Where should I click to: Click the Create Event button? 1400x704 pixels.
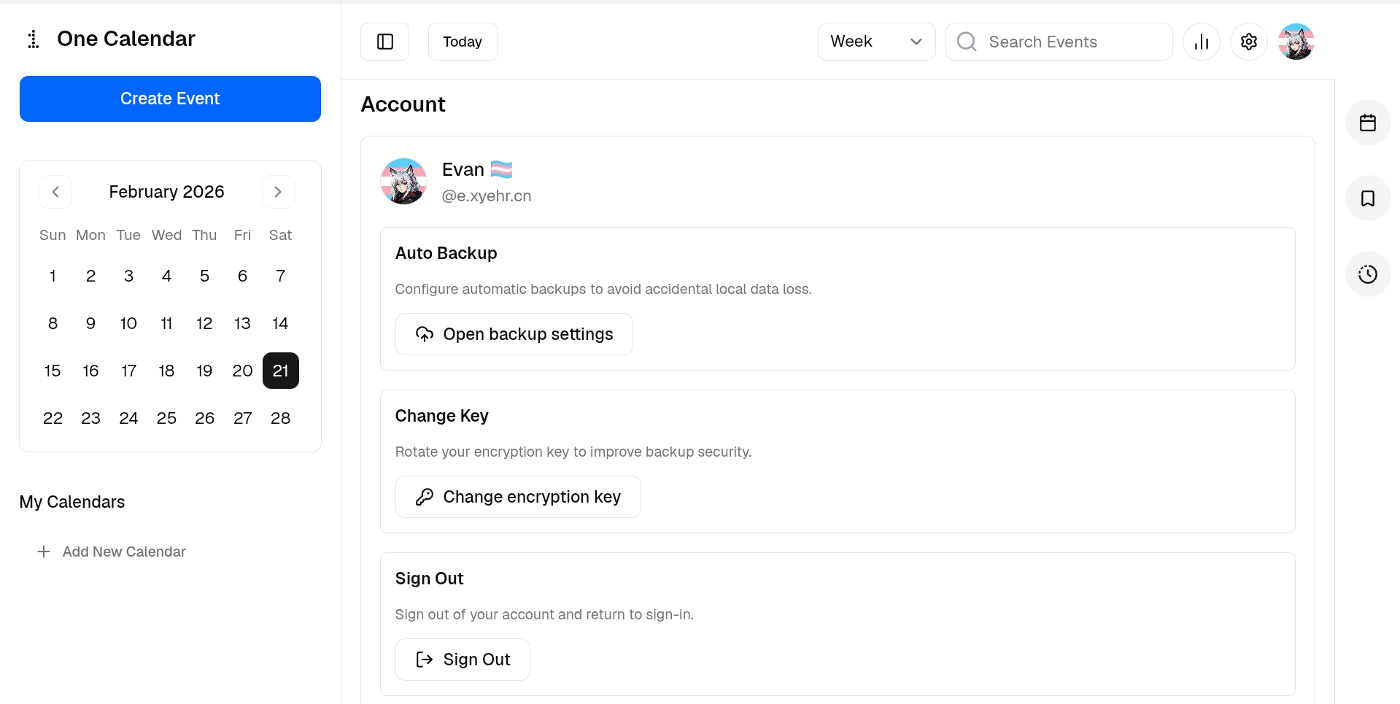click(170, 98)
